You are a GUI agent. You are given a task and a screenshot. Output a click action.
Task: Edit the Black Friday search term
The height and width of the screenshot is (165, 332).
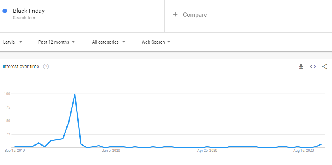click(x=29, y=11)
